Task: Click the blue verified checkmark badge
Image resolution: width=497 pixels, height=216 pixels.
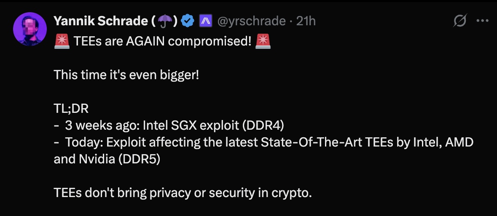Action: 187,21
